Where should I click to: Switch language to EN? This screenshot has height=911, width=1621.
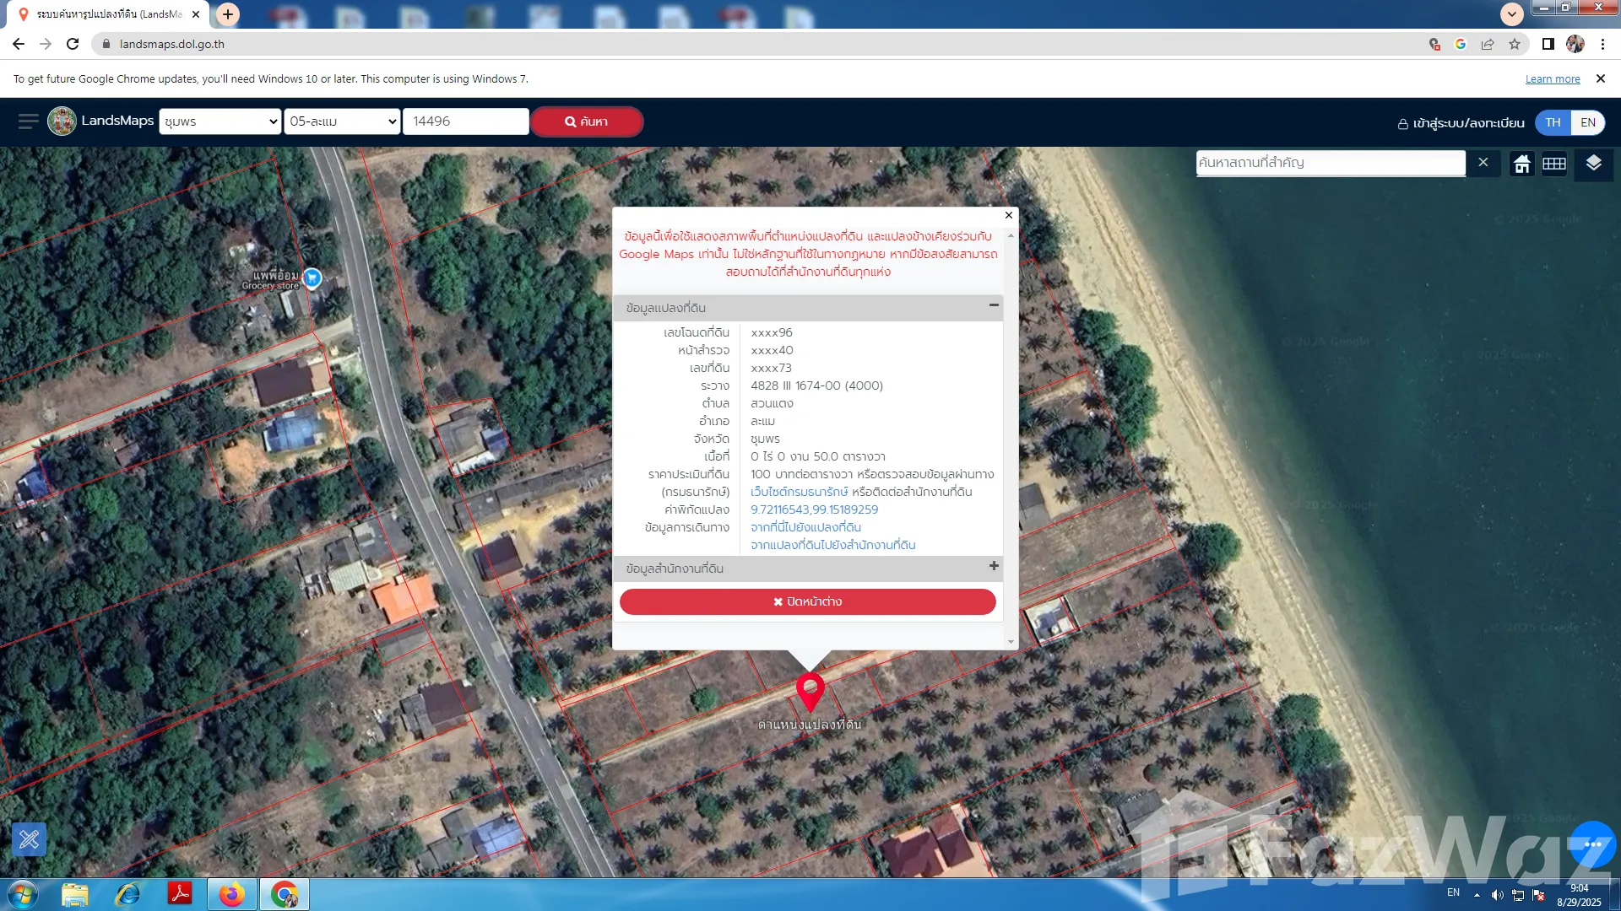[1587, 122]
